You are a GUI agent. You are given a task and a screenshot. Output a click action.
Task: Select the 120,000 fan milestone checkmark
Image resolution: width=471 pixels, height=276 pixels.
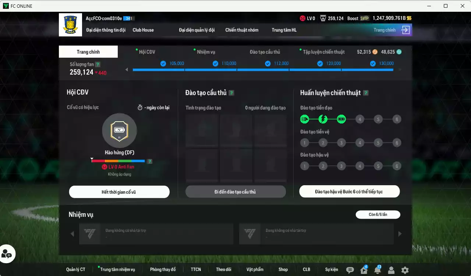[320, 64]
